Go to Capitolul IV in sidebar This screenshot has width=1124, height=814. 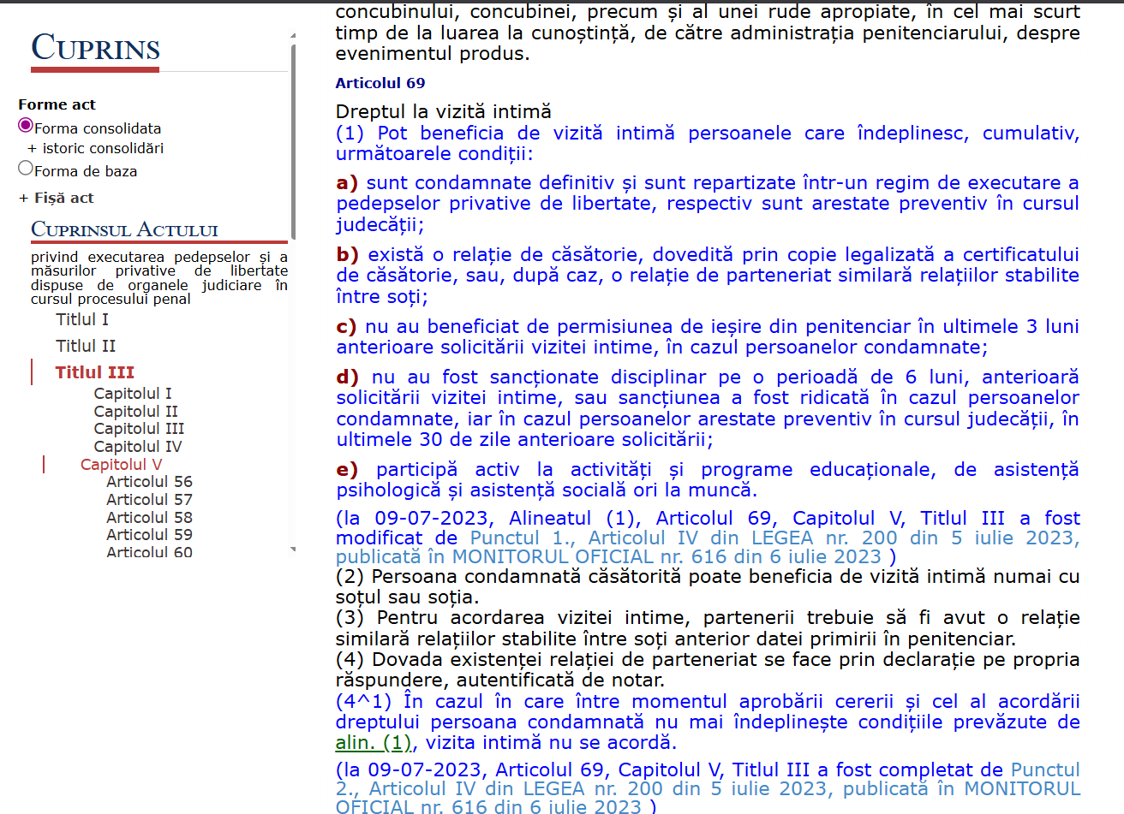[138, 447]
